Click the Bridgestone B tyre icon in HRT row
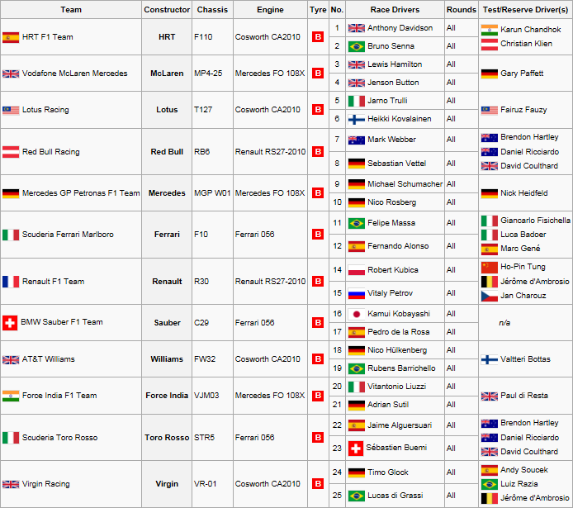 point(318,37)
